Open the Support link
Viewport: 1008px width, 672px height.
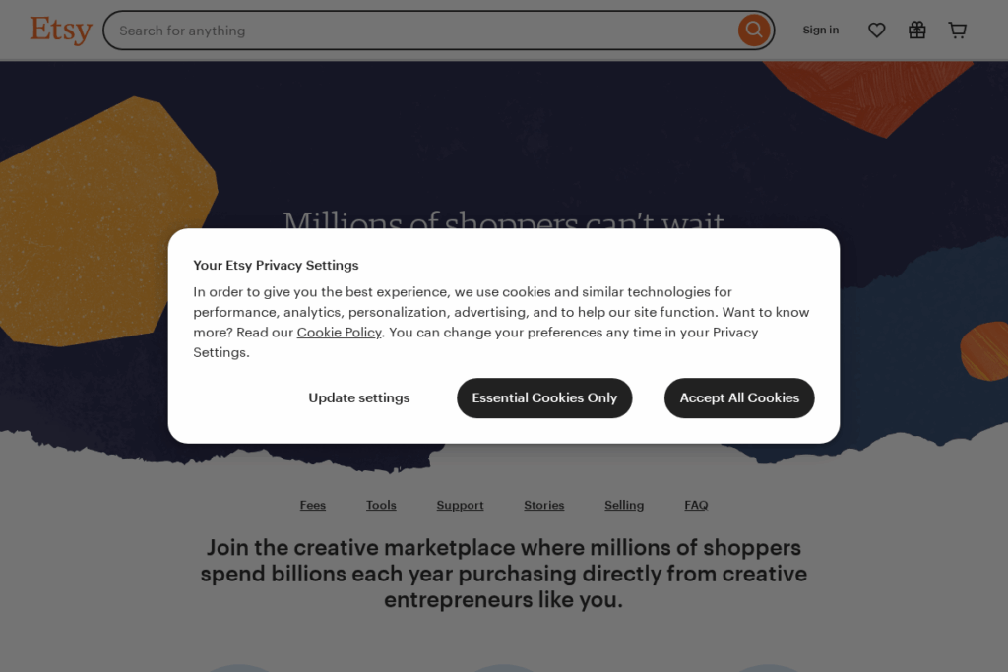click(460, 505)
